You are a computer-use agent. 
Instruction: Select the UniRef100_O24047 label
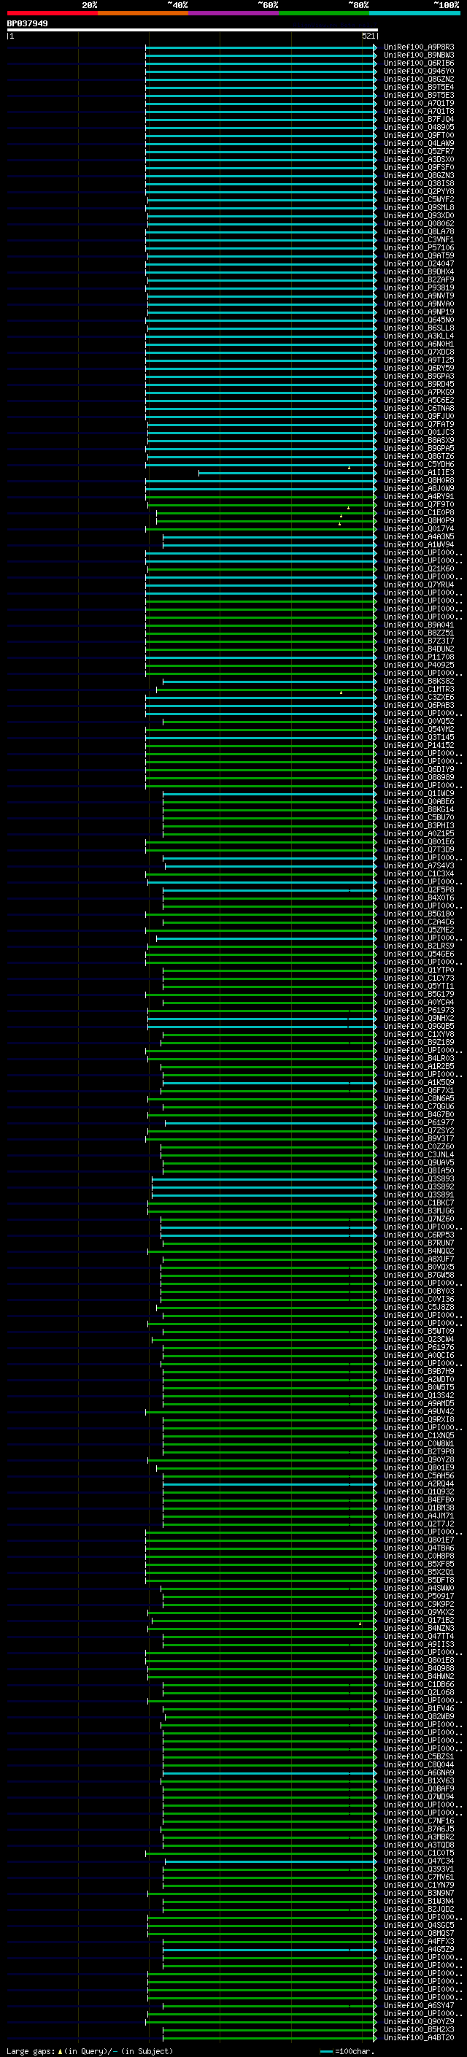(419, 263)
